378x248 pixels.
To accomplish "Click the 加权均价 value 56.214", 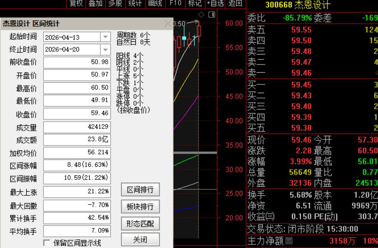I will tap(77, 152).
